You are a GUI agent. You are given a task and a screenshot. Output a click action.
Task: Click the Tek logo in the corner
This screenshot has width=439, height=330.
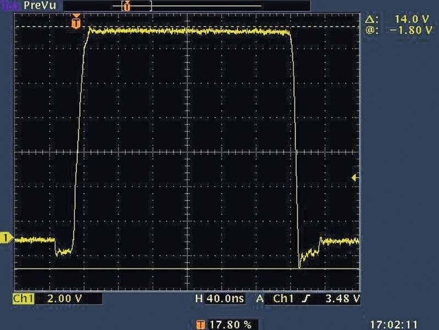coord(10,5)
